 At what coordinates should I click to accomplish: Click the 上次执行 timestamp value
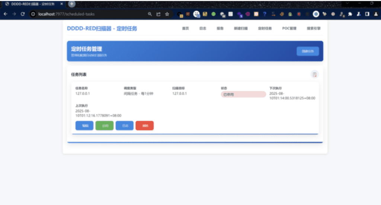click(x=98, y=113)
